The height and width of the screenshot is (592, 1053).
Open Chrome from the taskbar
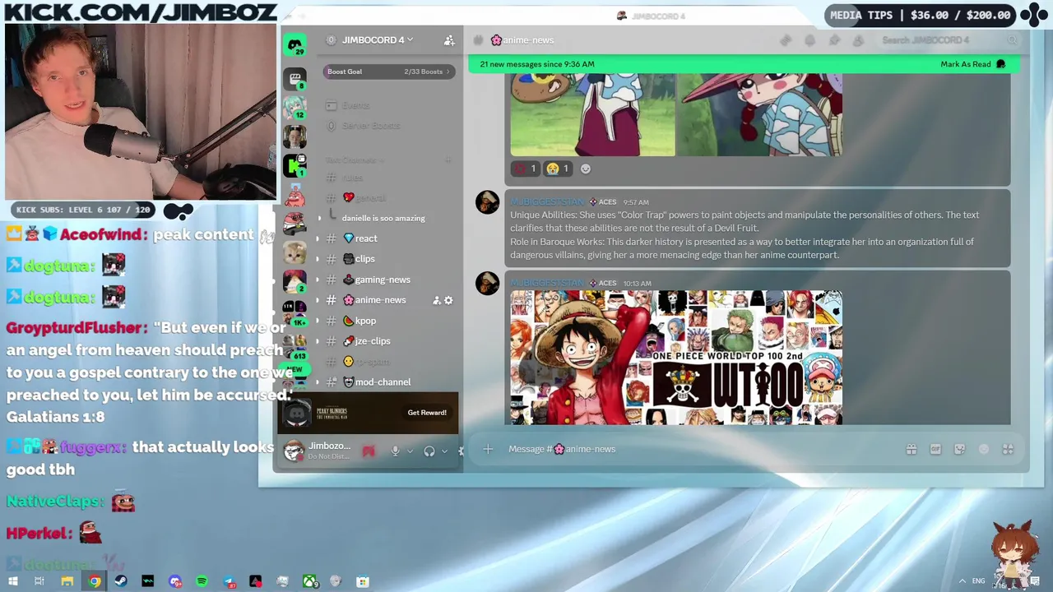point(95,581)
